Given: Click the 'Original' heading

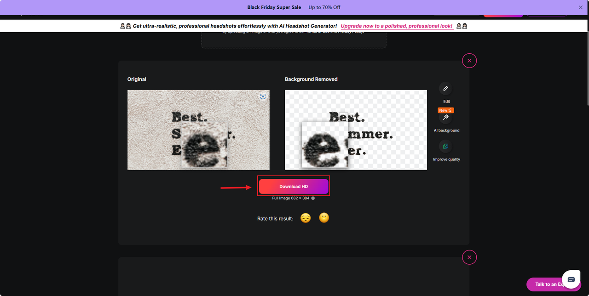Looking at the screenshot, I should [x=137, y=80].
